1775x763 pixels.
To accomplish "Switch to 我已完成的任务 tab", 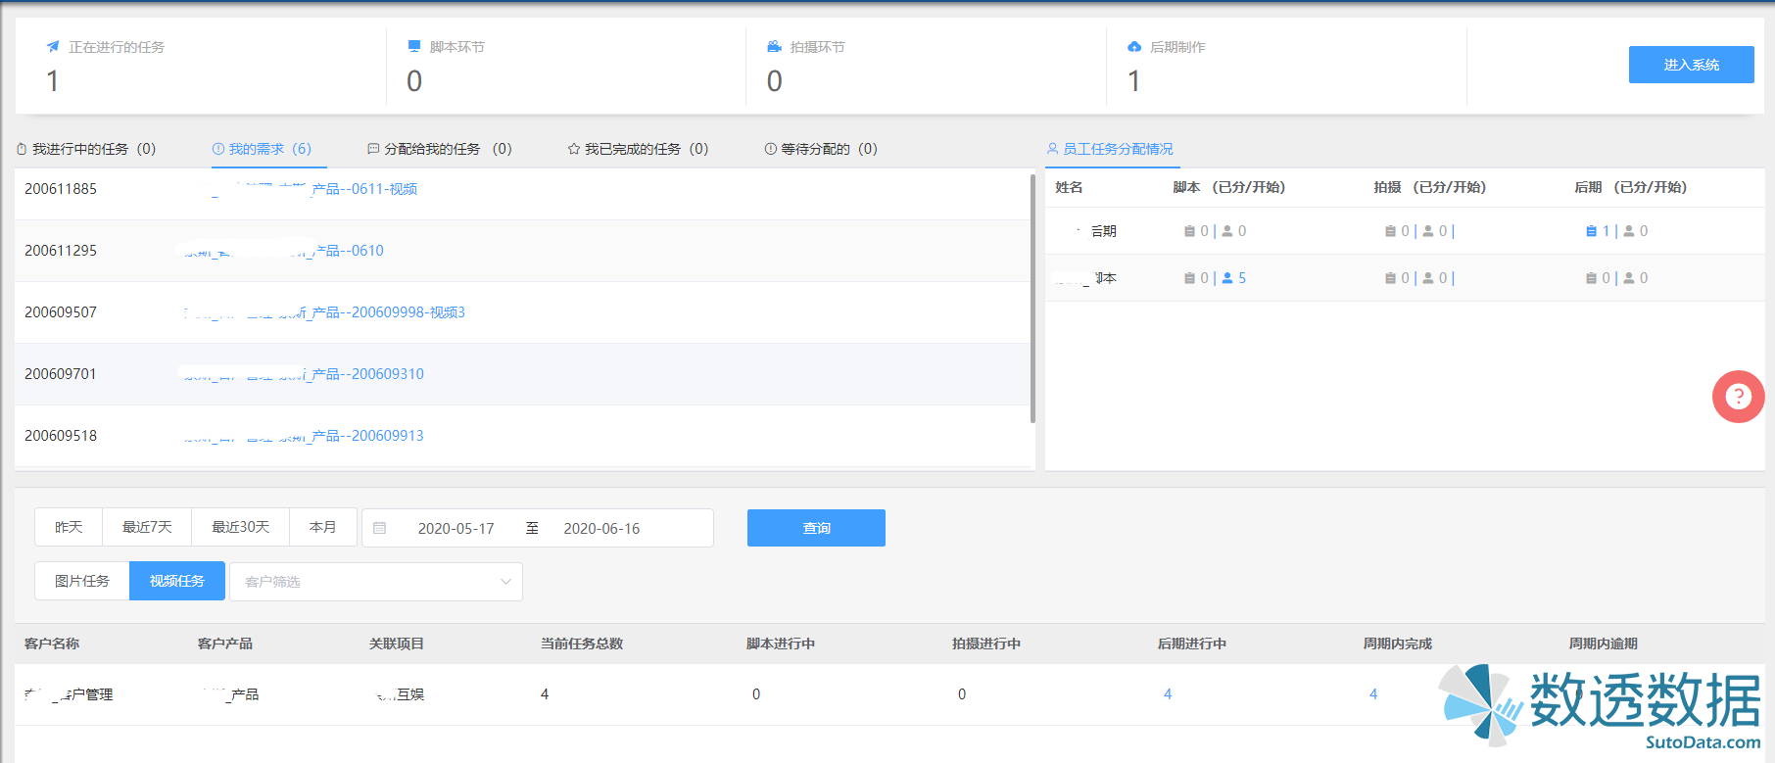I will click(638, 149).
